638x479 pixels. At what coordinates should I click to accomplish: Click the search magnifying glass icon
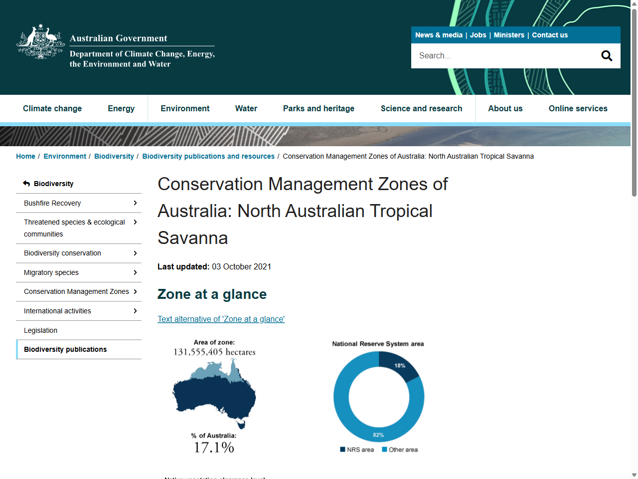coord(607,55)
